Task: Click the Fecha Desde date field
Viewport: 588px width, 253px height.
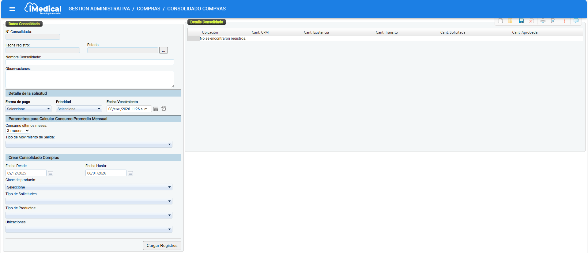Action: (26, 173)
